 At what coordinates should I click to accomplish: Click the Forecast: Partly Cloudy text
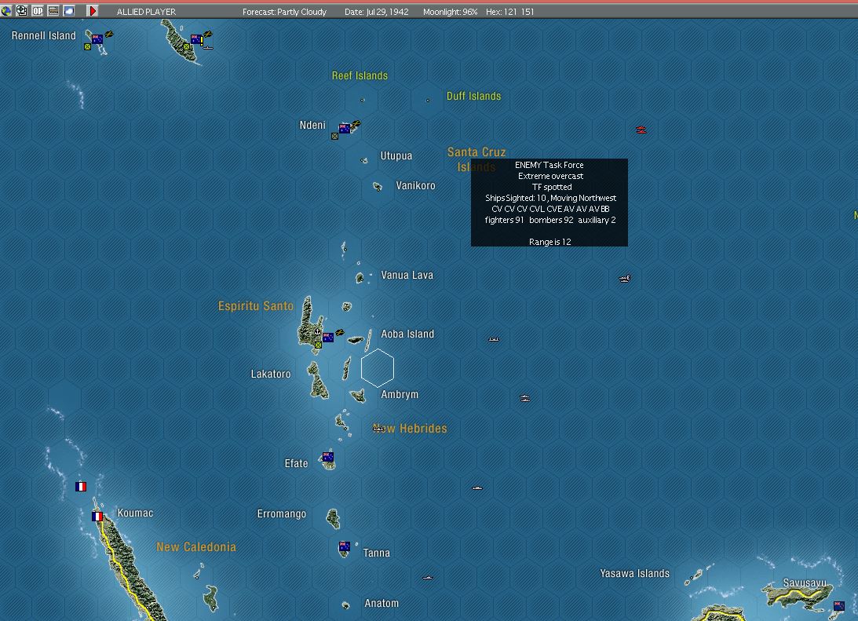284,12
